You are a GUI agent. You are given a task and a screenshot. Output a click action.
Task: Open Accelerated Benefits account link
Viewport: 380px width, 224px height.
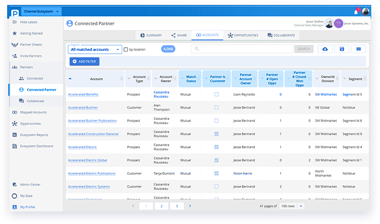pos(83,94)
